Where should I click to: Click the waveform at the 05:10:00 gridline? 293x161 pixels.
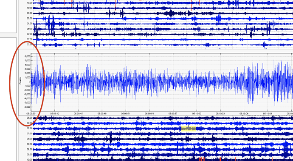pyautogui.click(x=197, y=82)
